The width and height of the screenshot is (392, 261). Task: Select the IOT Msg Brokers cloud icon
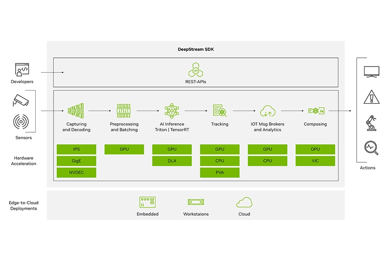pyautogui.click(x=267, y=111)
